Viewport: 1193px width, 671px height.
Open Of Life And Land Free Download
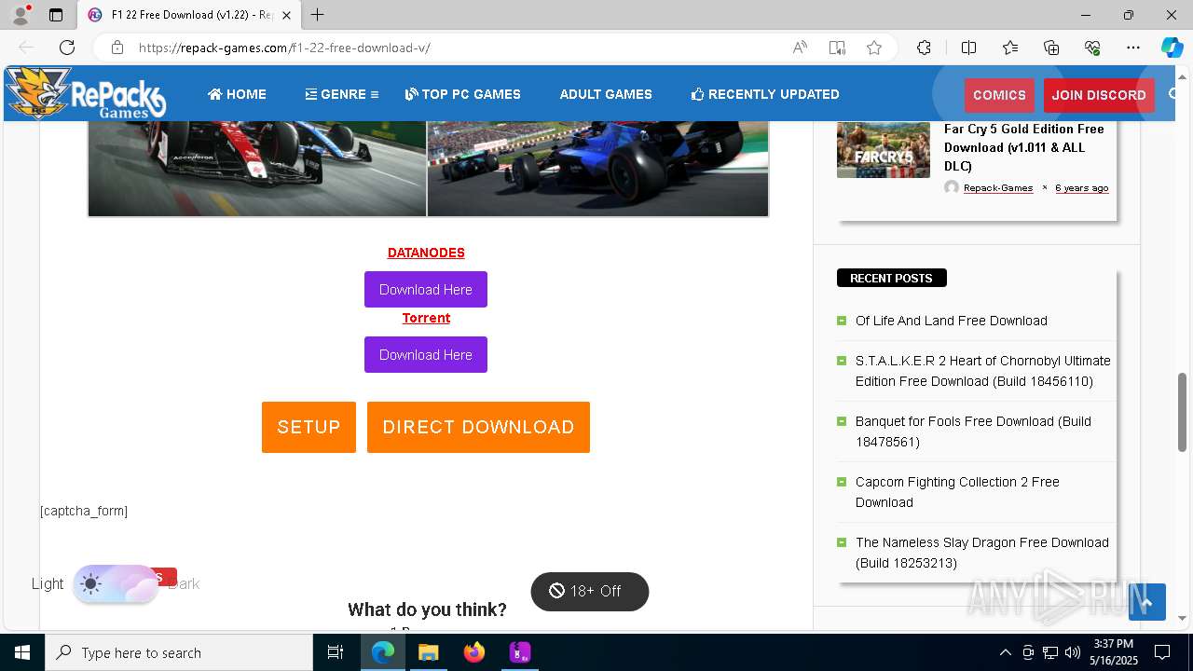pos(952,321)
